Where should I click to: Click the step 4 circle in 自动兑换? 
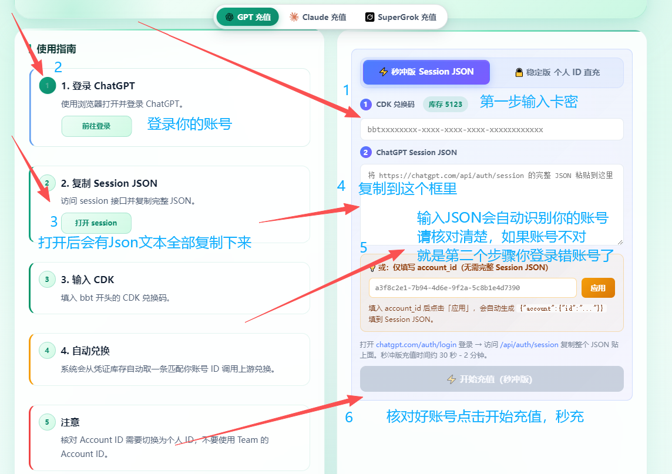47,350
